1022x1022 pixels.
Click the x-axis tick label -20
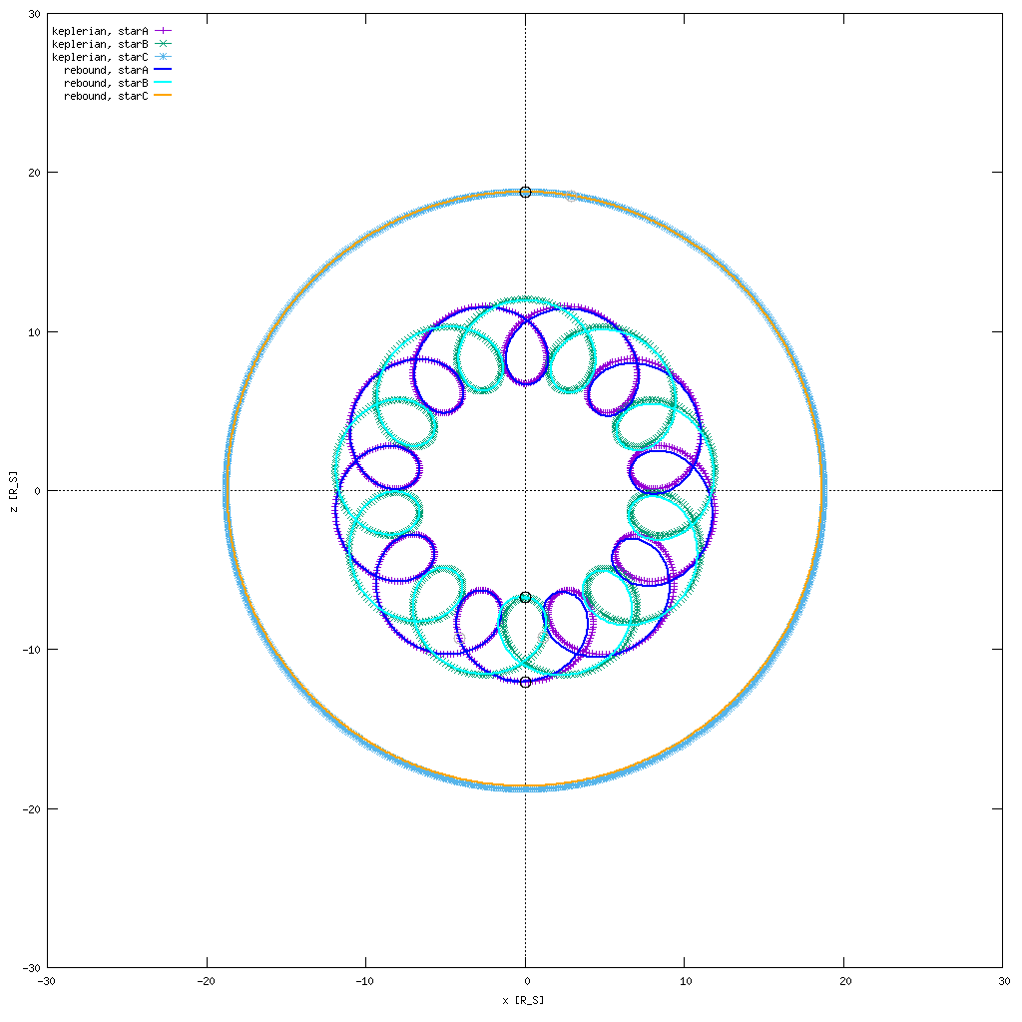pos(207,982)
